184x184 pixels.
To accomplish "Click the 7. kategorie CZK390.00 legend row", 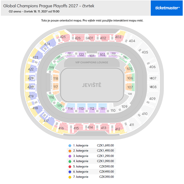I will (x=92, y=177).
